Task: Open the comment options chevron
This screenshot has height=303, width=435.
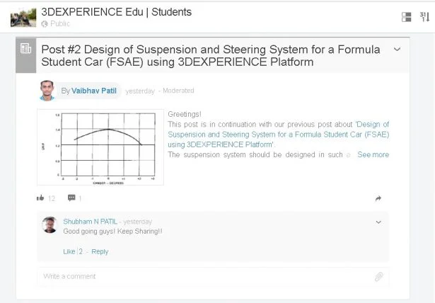Action: tap(378, 222)
